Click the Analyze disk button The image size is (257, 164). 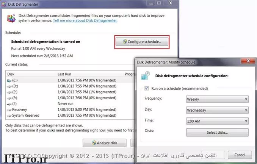click(x=104, y=143)
